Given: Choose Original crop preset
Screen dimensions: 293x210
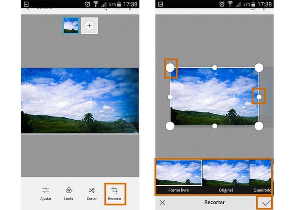Looking at the screenshot, I should point(226,176).
